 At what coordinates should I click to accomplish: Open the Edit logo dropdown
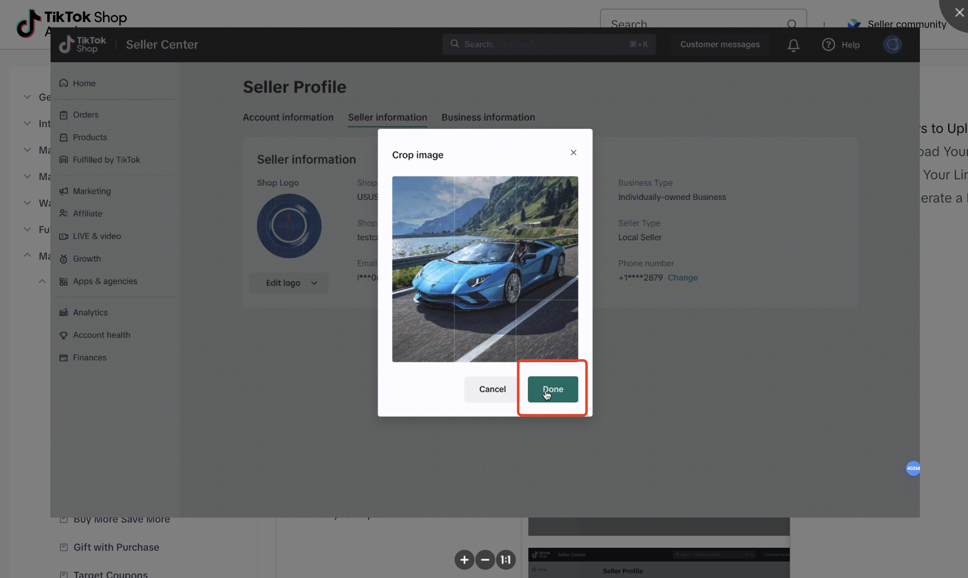coord(290,283)
